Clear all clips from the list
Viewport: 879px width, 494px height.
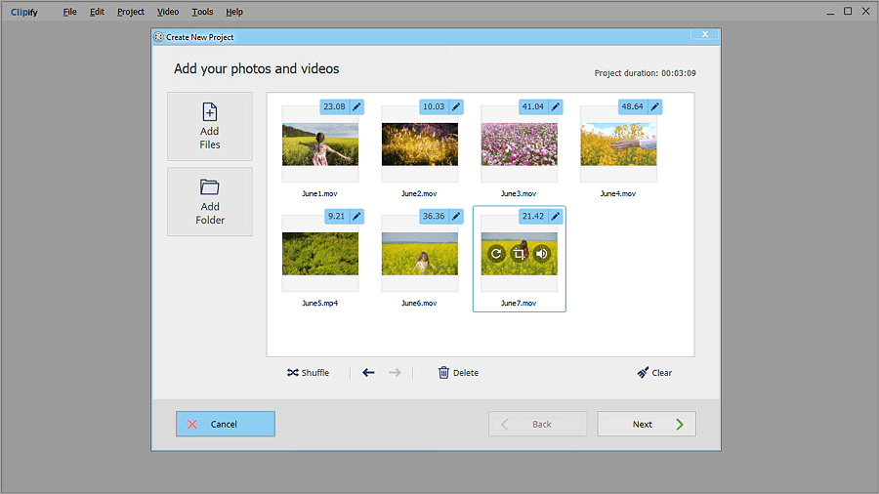point(654,373)
